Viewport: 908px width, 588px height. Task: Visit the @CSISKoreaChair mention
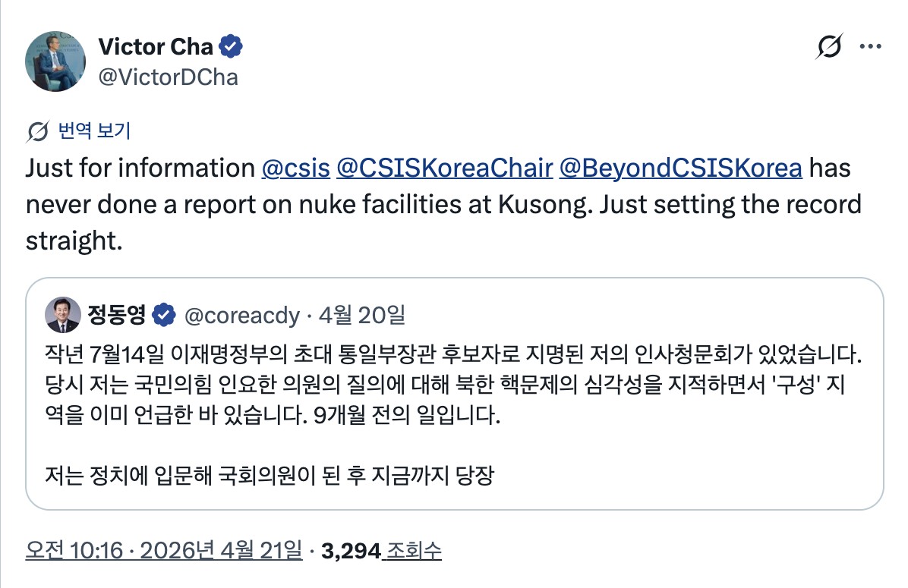click(x=444, y=167)
